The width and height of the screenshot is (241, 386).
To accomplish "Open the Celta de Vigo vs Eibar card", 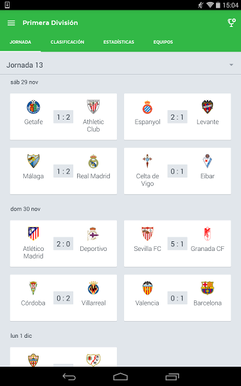I will [177, 171].
